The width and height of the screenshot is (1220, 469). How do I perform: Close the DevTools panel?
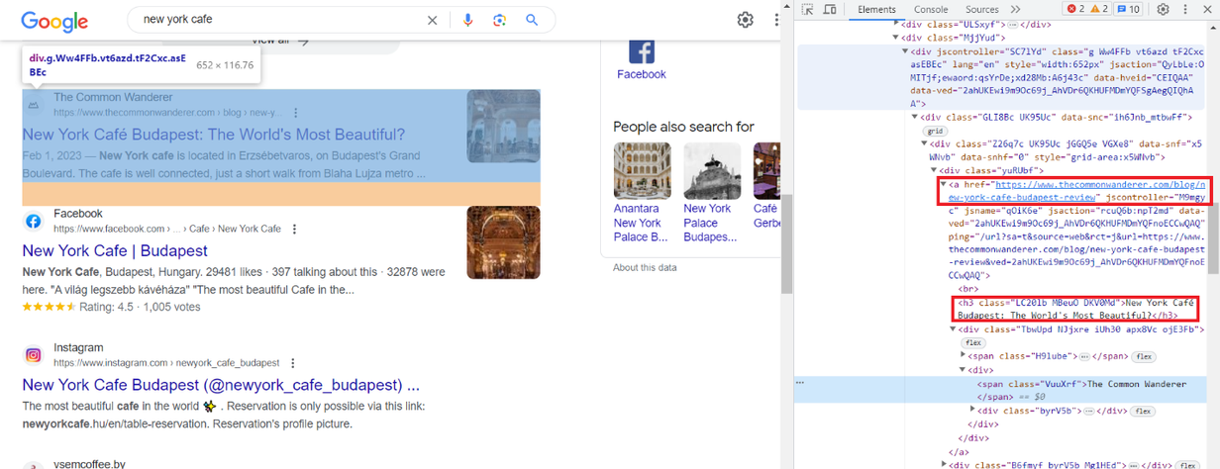[x=1206, y=9]
